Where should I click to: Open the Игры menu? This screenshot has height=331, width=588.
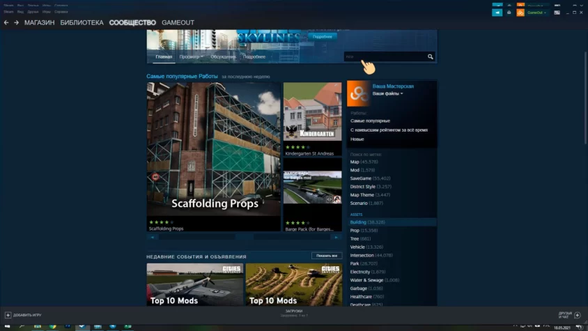pos(47,12)
